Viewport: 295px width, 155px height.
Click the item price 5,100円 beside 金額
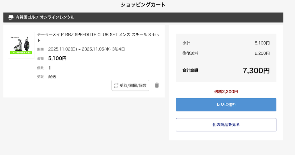[57, 58]
